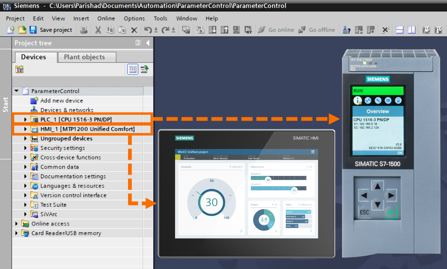447x269 pixels.
Task: Open the Help menu
Action: (212, 18)
